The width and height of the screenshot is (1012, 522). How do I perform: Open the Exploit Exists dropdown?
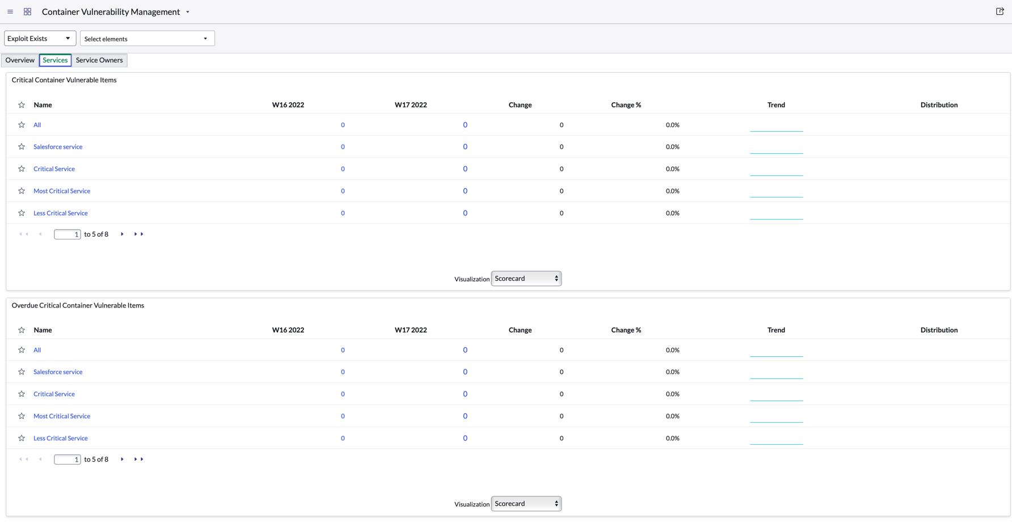(40, 39)
